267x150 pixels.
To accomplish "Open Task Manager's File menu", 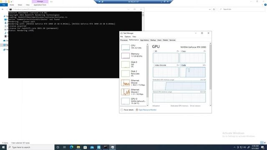I will (x=121, y=37).
